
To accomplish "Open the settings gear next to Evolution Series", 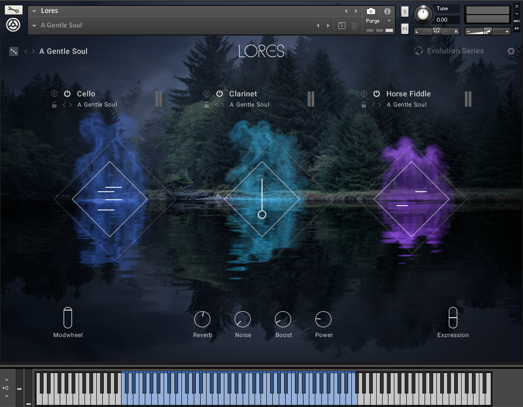I will (x=511, y=51).
